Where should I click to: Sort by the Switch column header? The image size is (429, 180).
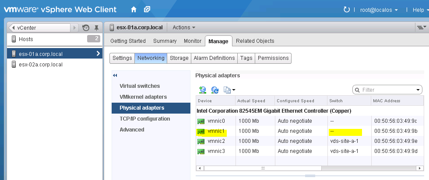(x=349, y=101)
